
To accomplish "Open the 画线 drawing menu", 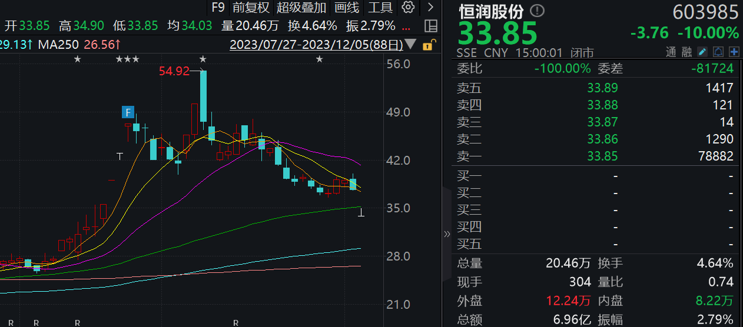I will point(346,8).
